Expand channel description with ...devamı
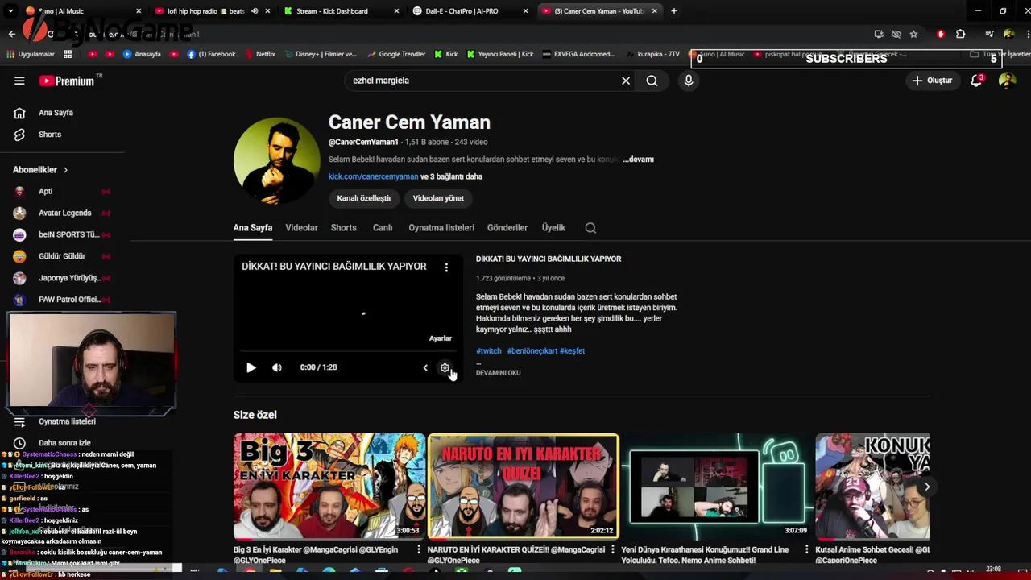This screenshot has height=580, width=1031. coord(638,159)
